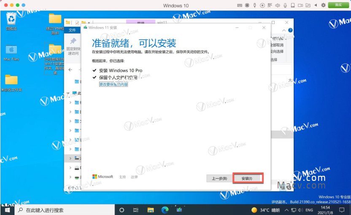Viewport: 351px width, 215px height.
Task: Open the Parallels tablet/hard disk icon
Action: pos(293,5)
